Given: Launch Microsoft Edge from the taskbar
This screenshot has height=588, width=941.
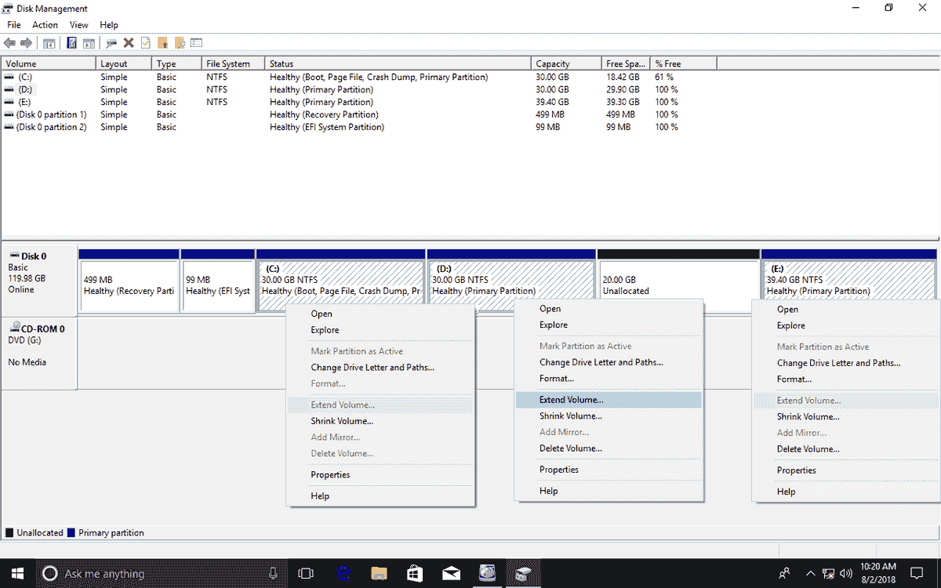Looking at the screenshot, I should tap(343, 573).
